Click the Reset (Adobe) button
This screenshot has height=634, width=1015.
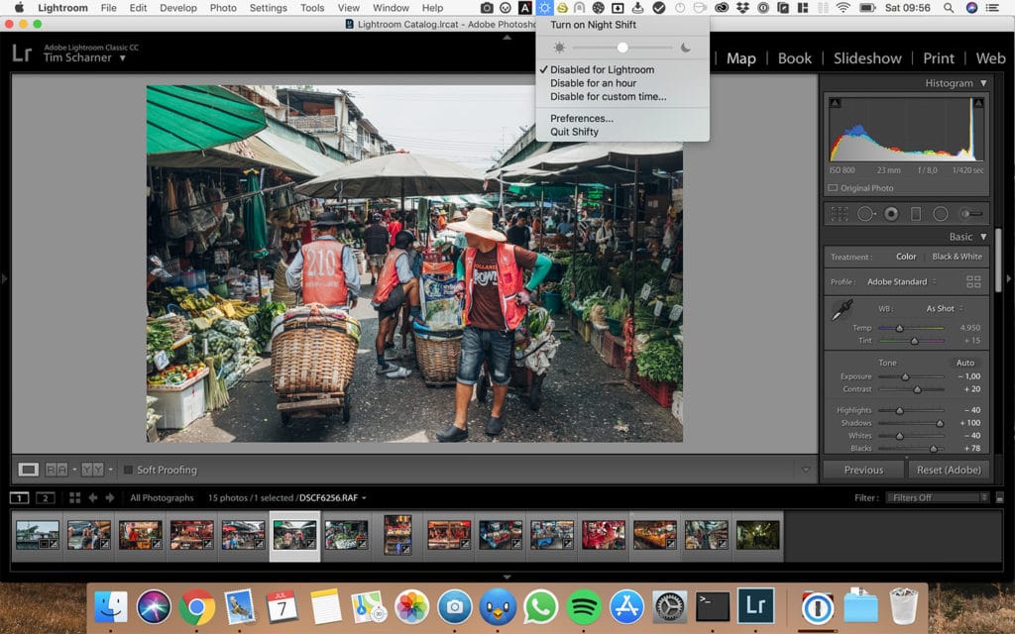pos(949,470)
